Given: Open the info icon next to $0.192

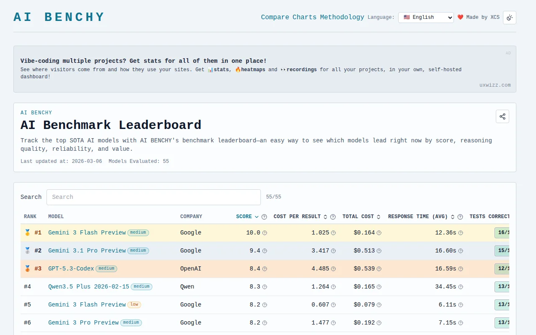Looking at the screenshot, I should point(379,323).
